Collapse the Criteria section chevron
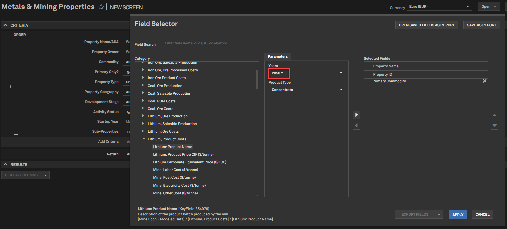Image resolution: width=507 pixels, height=229 pixels. pos(6,25)
